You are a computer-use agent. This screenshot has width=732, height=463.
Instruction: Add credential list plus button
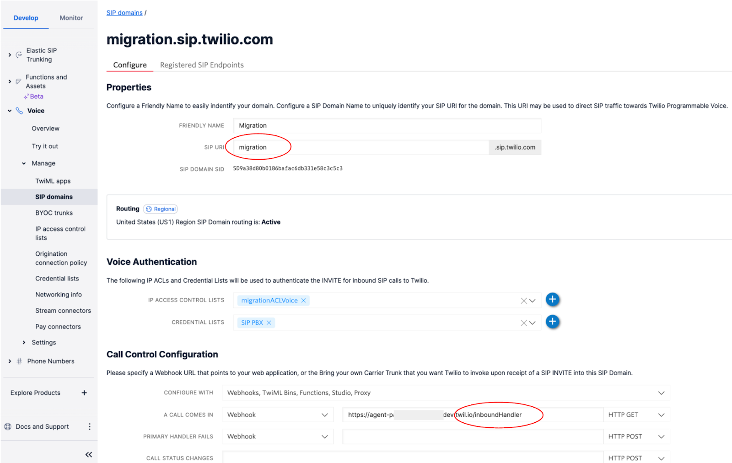552,322
